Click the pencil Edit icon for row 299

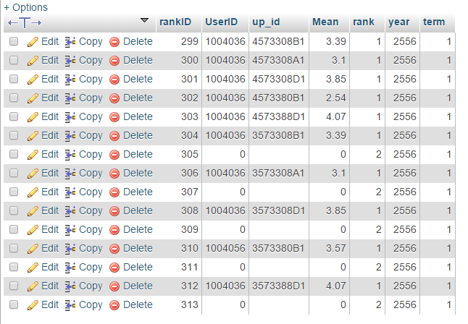33,42
